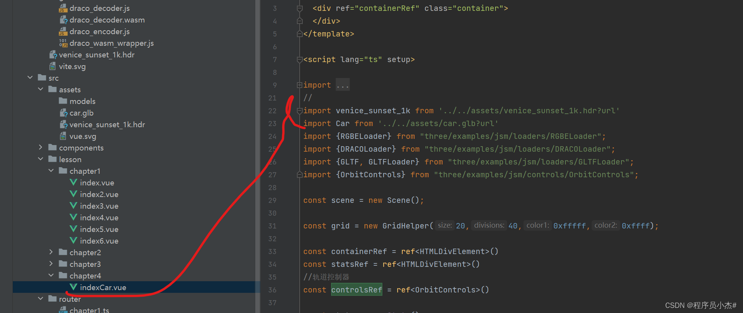This screenshot has width=743, height=313.
Task: Collapse the chapter1 folder
Action: click(x=51, y=171)
